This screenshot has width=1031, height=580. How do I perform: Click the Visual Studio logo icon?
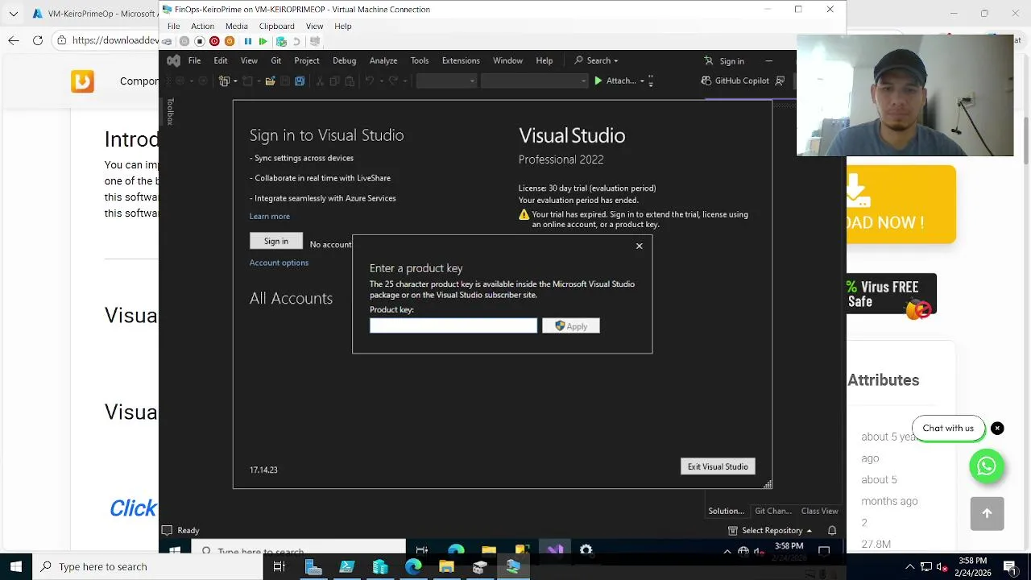coord(173,60)
